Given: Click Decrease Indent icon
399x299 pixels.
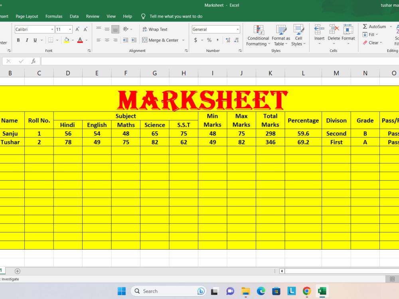Looking at the screenshot, I should point(125,40).
